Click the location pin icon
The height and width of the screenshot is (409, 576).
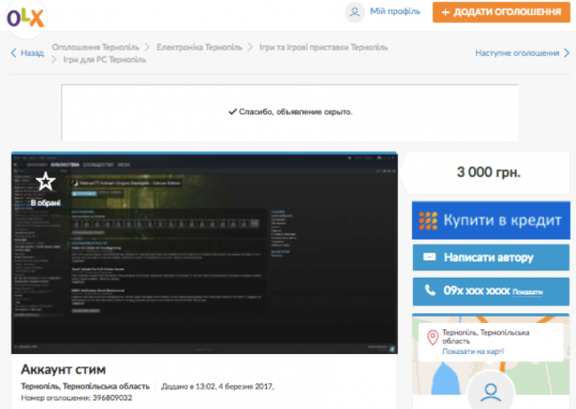pyautogui.click(x=432, y=338)
